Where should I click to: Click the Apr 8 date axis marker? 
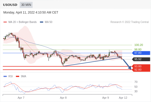pos(63,98)
